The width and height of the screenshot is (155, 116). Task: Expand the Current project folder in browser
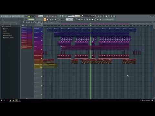coord(6,26)
